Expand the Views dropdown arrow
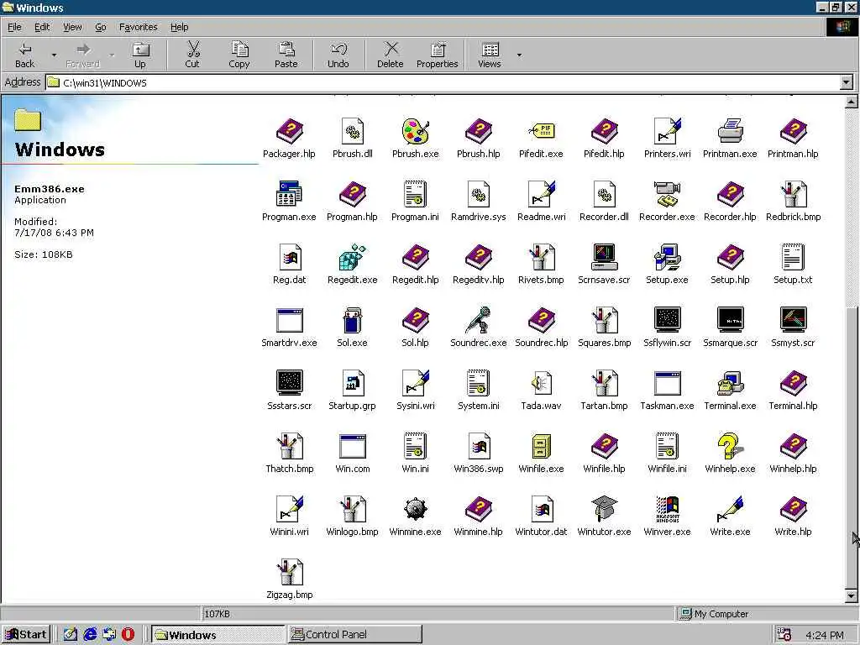 (x=519, y=55)
